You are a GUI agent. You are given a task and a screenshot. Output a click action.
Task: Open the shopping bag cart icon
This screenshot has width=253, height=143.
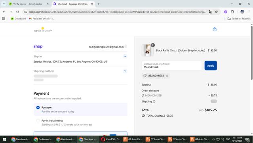pos(215,29)
